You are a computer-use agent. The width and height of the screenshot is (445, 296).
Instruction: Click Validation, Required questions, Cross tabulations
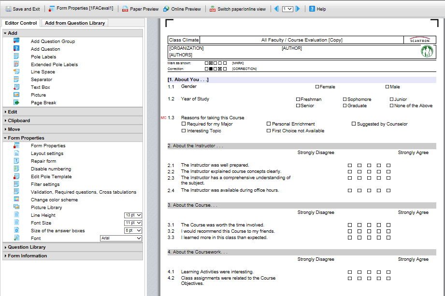click(x=84, y=192)
